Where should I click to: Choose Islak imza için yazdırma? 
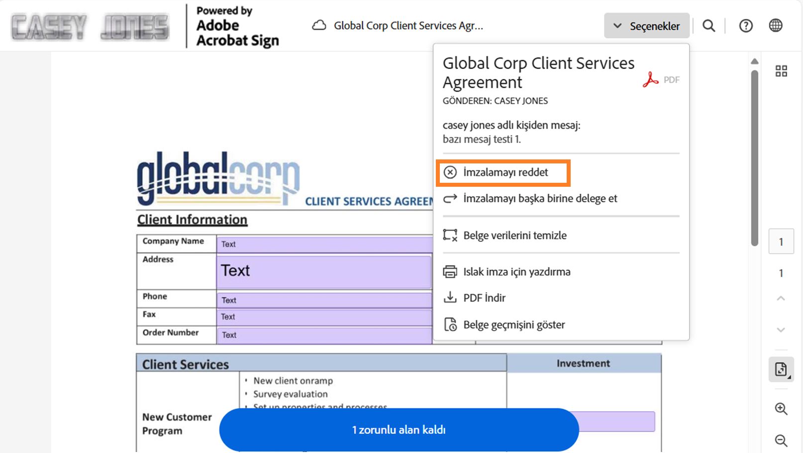[516, 272]
